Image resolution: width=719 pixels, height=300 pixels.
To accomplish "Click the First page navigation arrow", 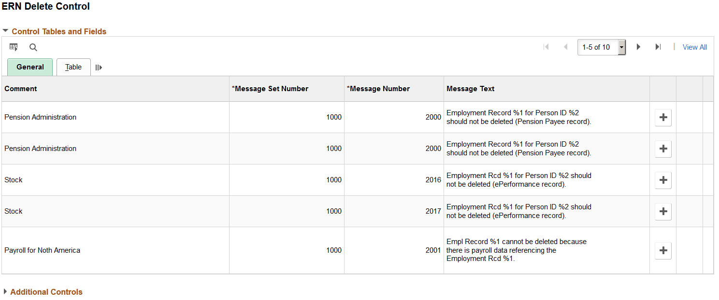I will point(546,47).
